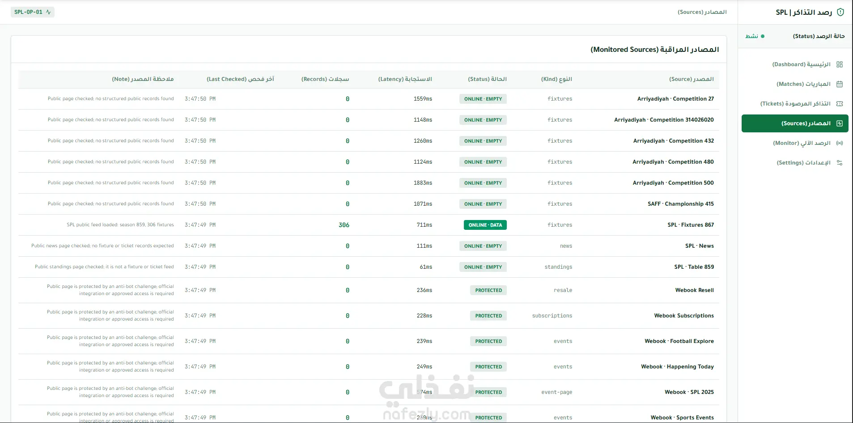Click the Public standings page checked note

104,267
